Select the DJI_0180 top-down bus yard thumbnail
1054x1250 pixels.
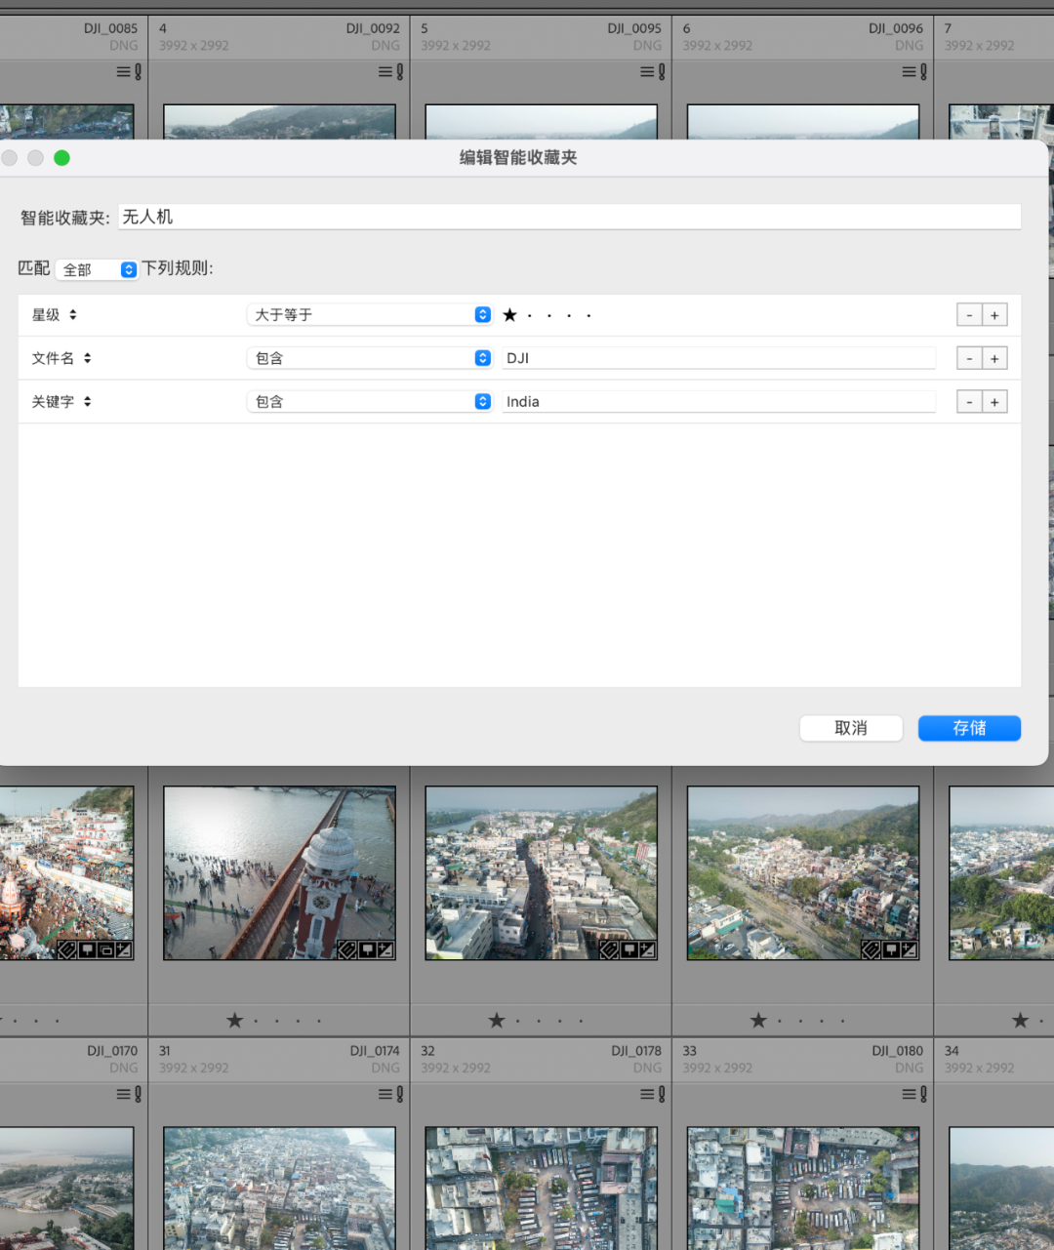[x=803, y=1188]
